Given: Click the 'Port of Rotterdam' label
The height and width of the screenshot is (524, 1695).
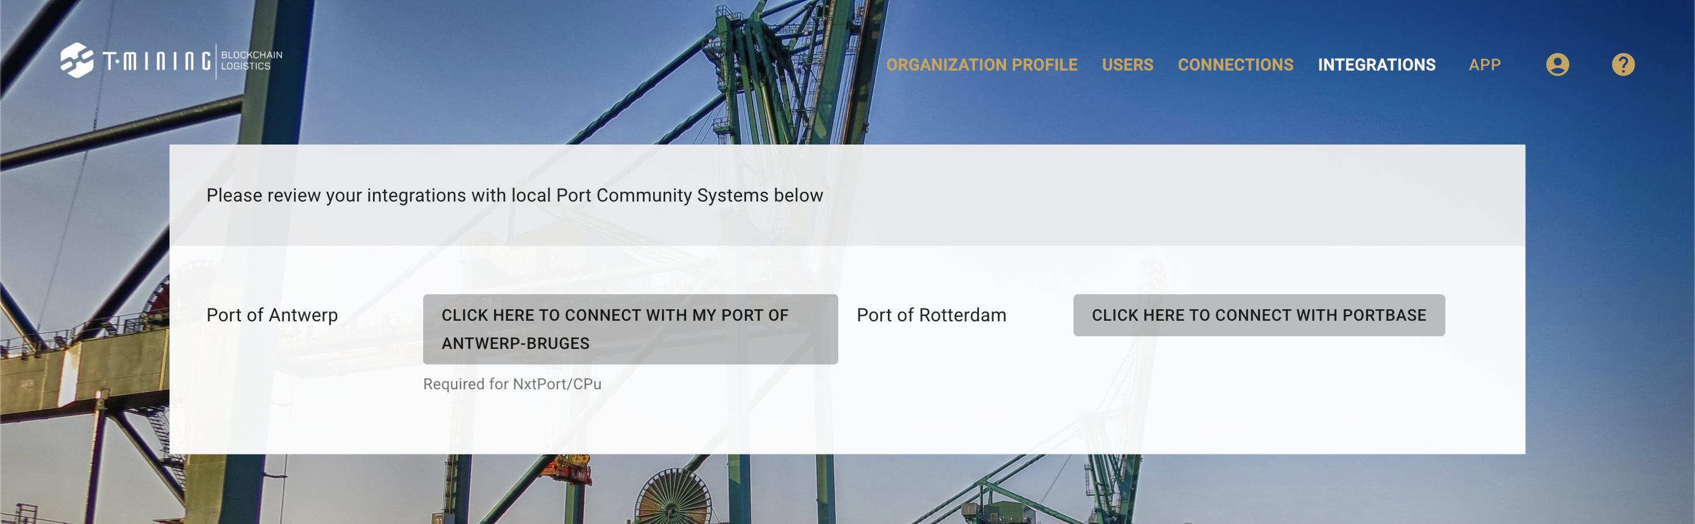Looking at the screenshot, I should pyautogui.click(x=931, y=315).
